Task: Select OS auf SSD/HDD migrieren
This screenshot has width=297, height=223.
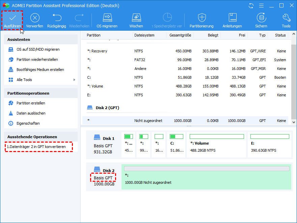Action: (x=38, y=49)
